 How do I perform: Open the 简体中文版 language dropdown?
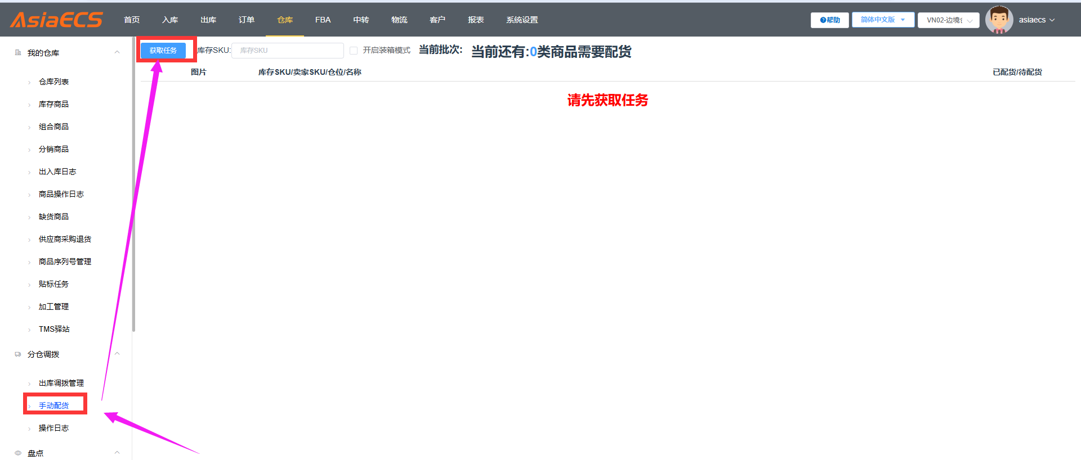(883, 20)
